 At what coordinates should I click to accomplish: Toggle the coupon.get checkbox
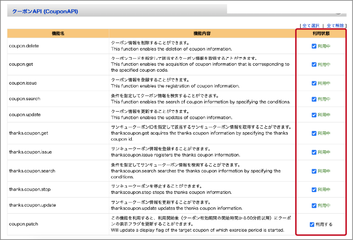pyautogui.click(x=314, y=65)
